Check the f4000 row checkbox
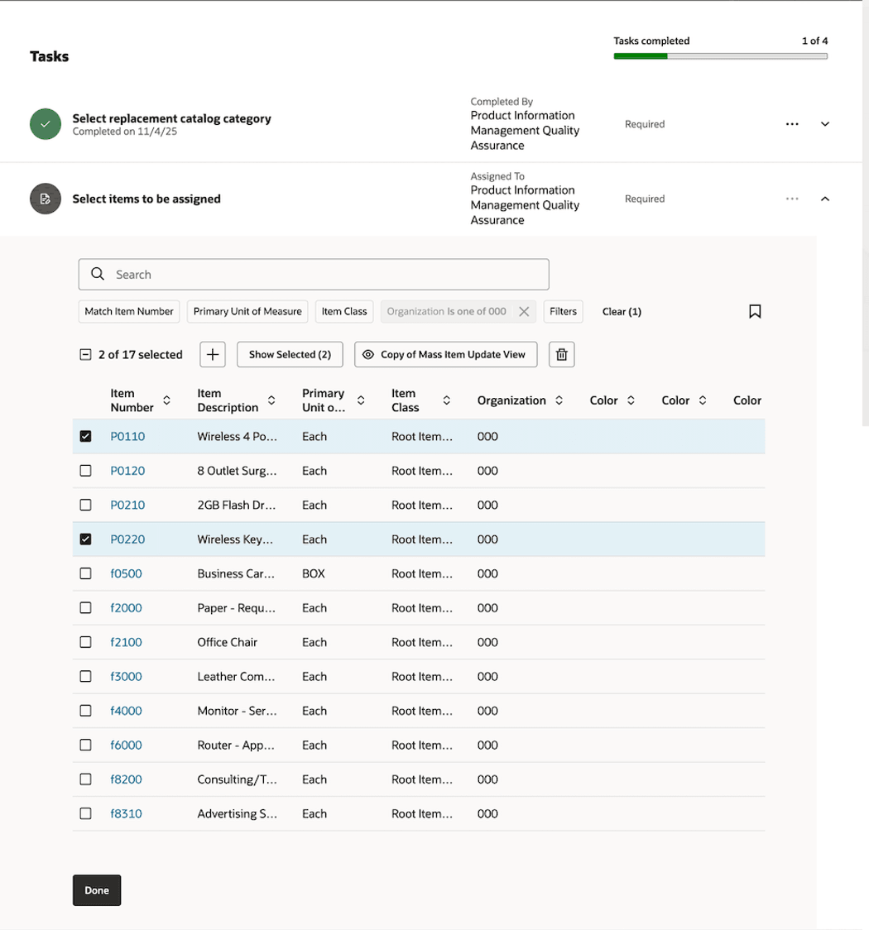 point(85,711)
